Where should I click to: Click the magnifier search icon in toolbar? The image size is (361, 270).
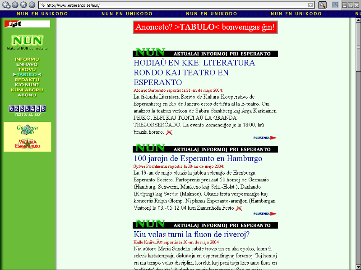322,5
